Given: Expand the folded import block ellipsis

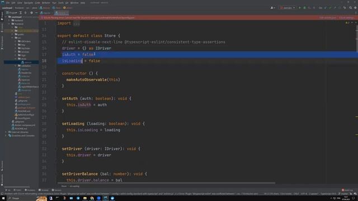Looking at the screenshot, I should (77, 23).
